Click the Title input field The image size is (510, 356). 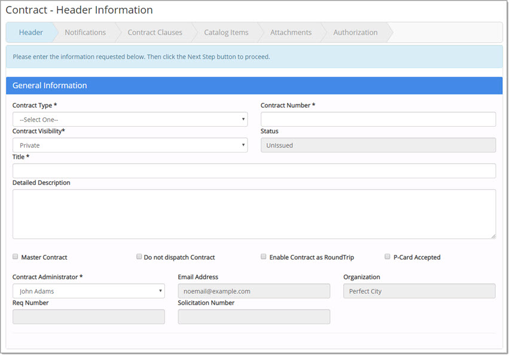[254, 171]
